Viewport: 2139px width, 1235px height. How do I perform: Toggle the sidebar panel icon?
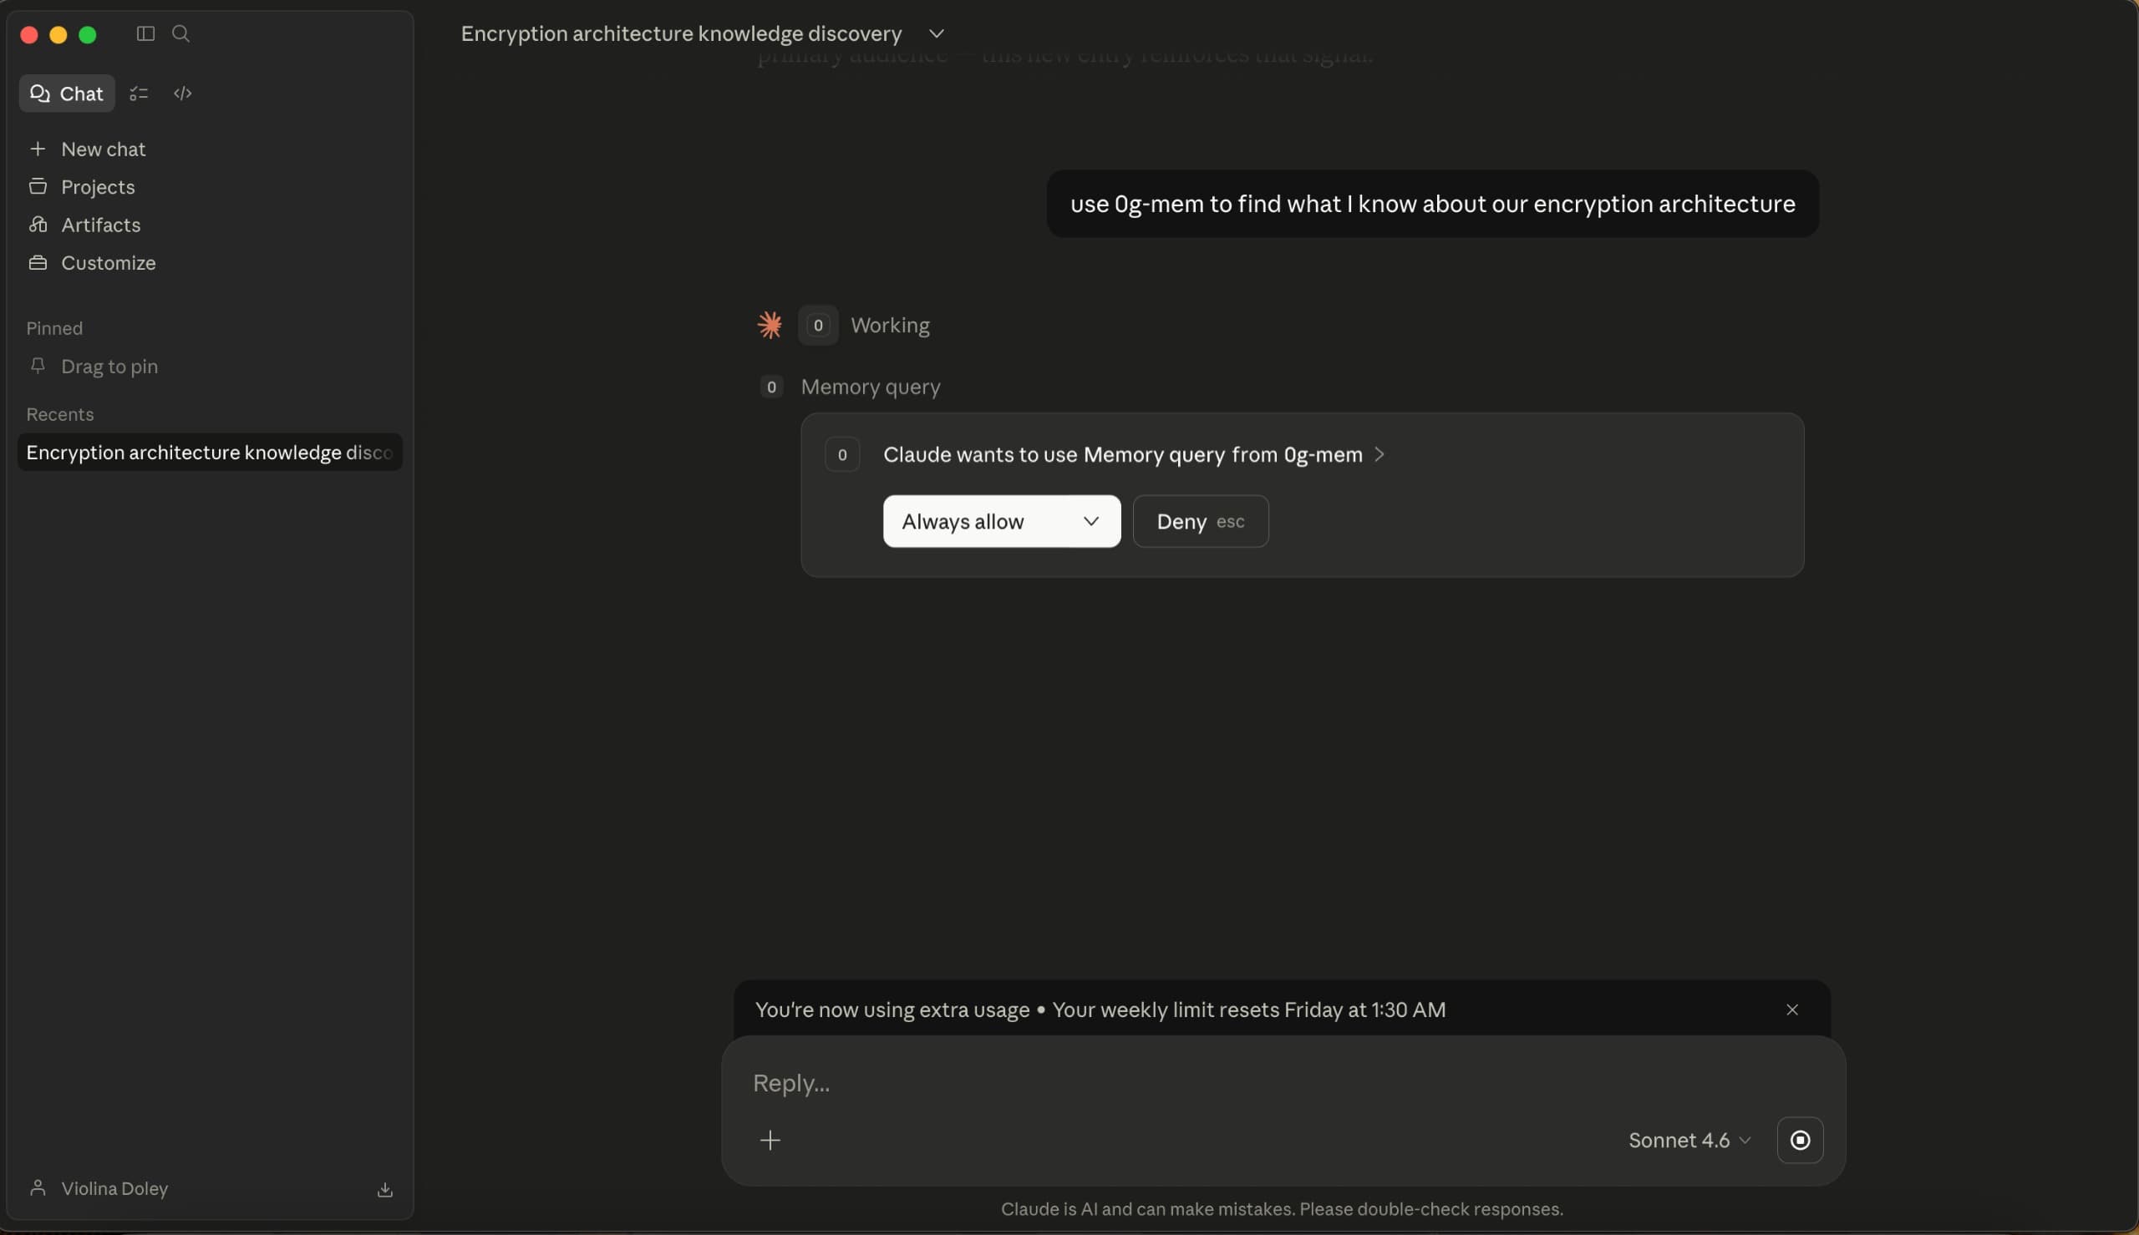146,33
